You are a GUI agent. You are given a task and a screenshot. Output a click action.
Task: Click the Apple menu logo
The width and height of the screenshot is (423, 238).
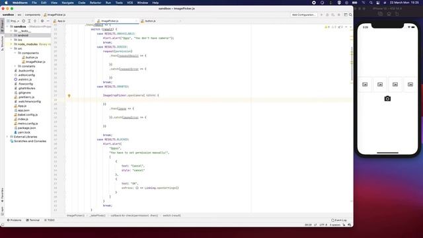tap(6, 3)
